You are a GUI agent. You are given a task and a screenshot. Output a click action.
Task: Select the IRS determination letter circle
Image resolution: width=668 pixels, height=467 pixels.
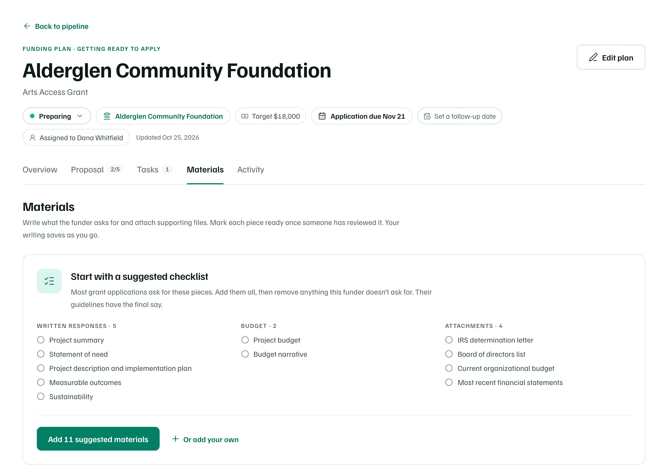click(x=449, y=340)
